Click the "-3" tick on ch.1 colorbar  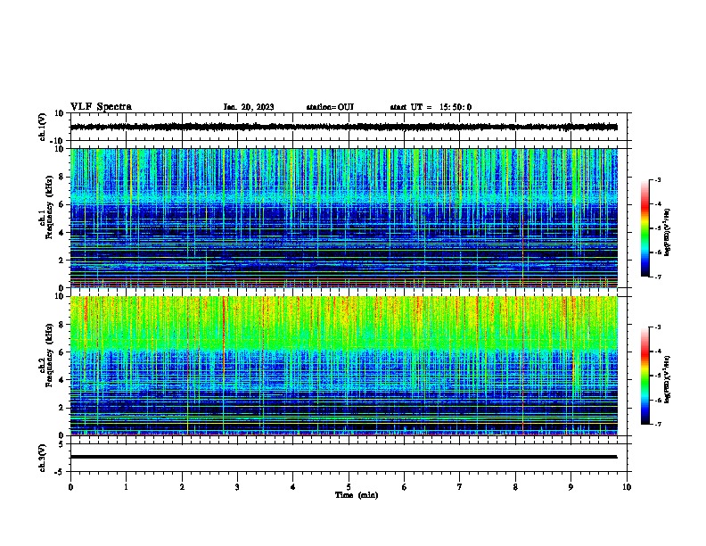pos(658,180)
